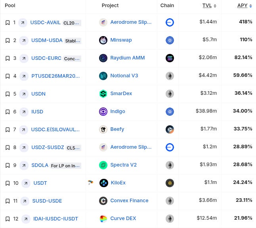The width and height of the screenshot is (256, 228).
Task: Click the Curve DEX logo
Action: 103,219
